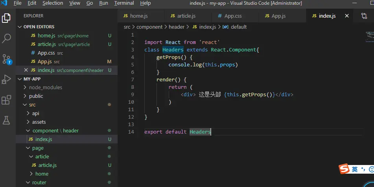
Task: Open App.js from Open Editors list
Action: [67, 61]
